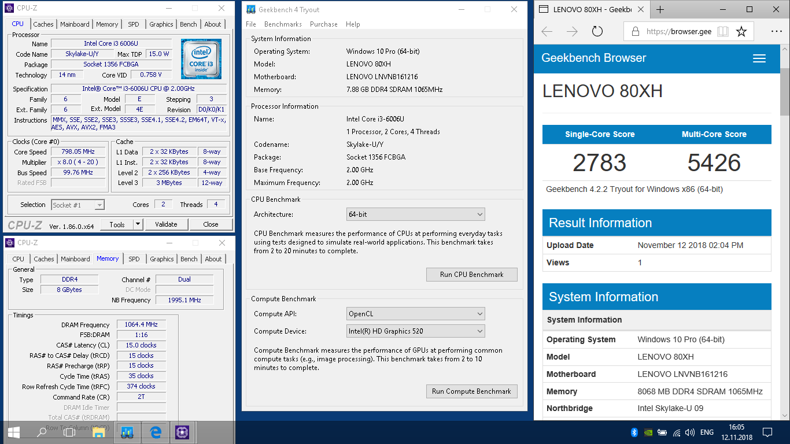Switch to CPU-Z taskbar icon
The image size is (790, 444).
183,432
